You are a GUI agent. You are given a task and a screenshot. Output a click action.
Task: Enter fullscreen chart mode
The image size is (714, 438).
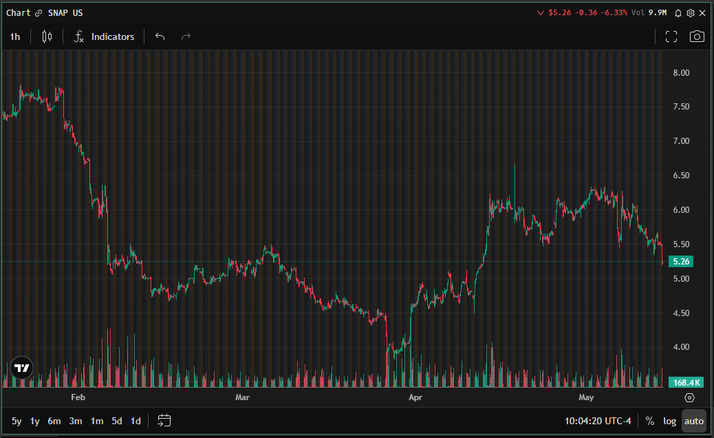(671, 36)
